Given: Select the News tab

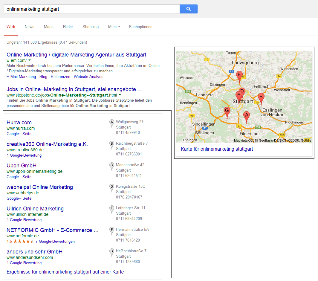Looking at the screenshot, I should [29, 27].
